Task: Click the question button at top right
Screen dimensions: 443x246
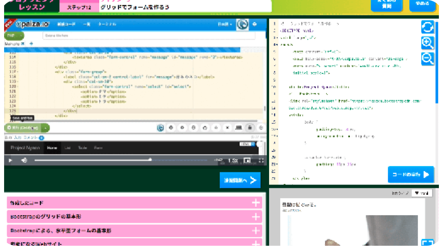Action: point(386,4)
